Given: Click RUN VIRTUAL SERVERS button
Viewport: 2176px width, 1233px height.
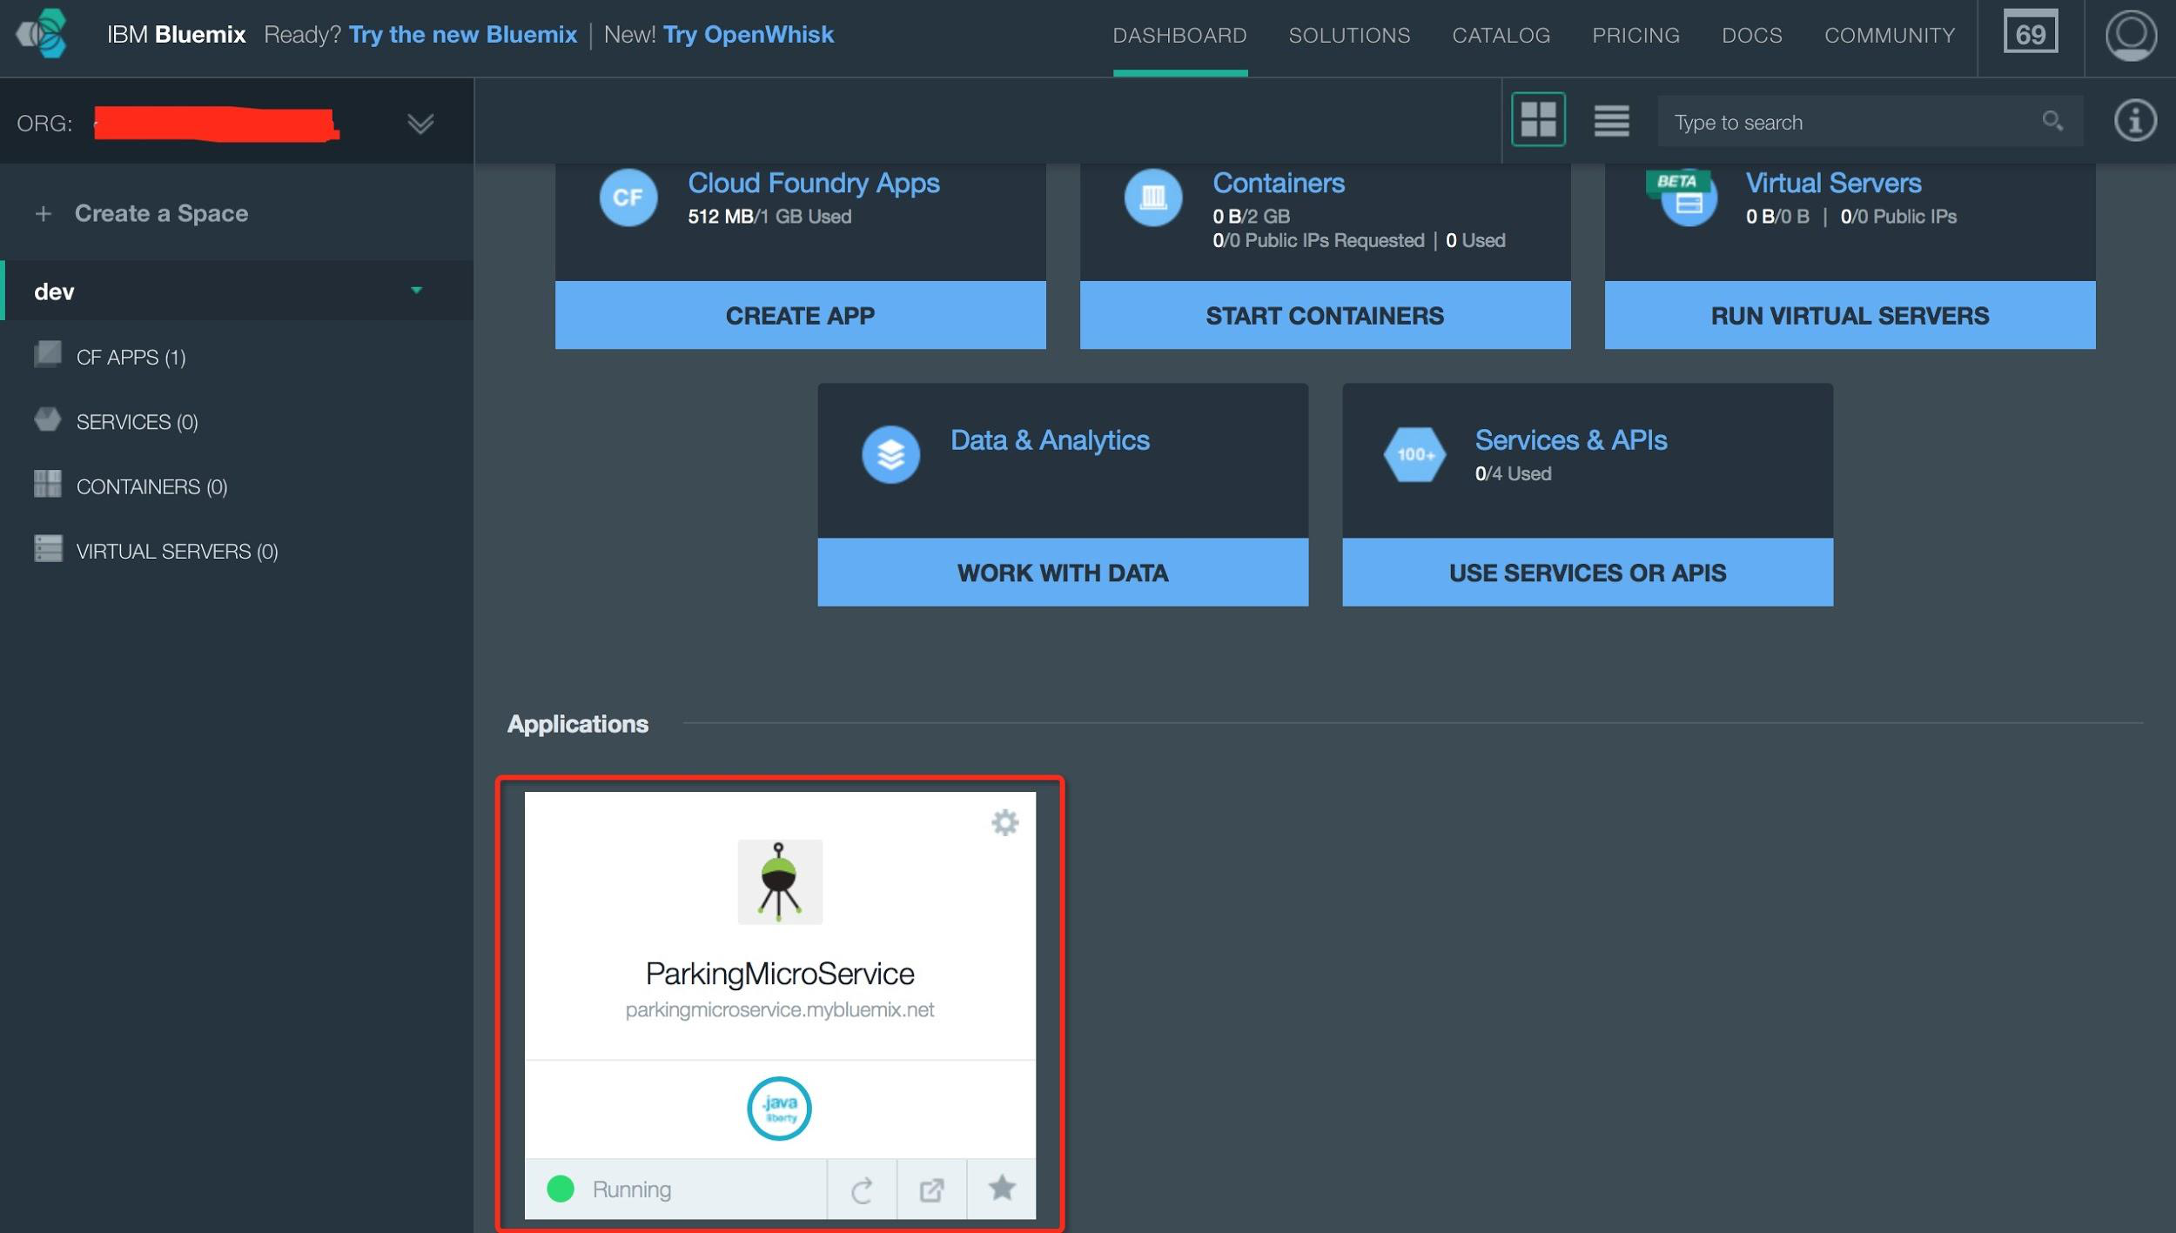Looking at the screenshot, I should (x=1850, y=315).
